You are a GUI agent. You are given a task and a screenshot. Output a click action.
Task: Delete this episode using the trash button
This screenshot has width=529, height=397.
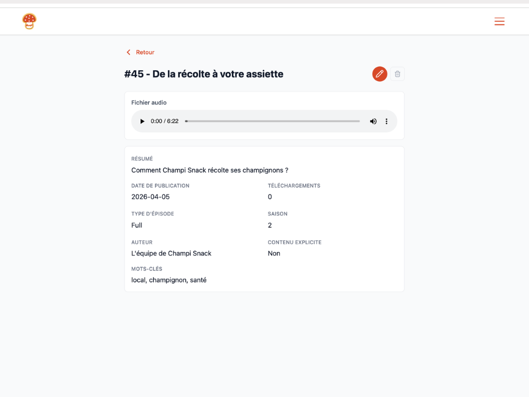(x=397, y=74)
